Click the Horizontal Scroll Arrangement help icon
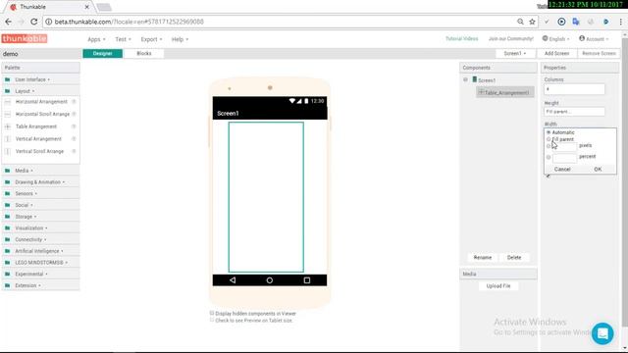628x353 pixels. [x=74, y=114]
